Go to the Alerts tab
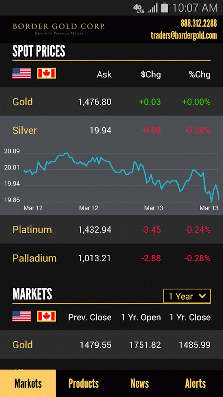Image resolution: width=223 pixels, height=397 pixels. tap(195, 383)
